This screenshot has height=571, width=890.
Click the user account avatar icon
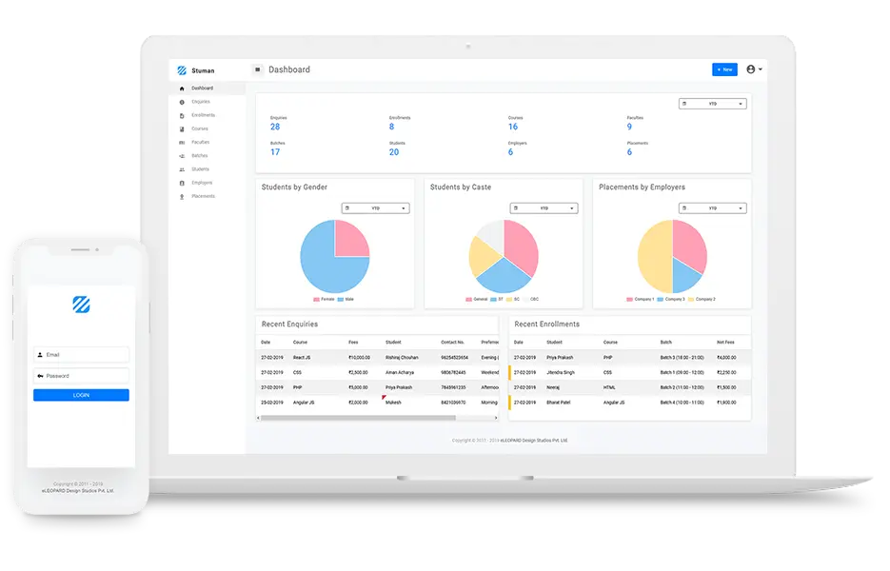click(x=752, y=69)
